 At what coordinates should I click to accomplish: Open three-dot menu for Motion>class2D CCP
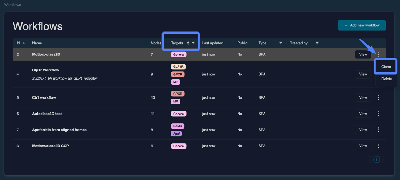[379, 146]
